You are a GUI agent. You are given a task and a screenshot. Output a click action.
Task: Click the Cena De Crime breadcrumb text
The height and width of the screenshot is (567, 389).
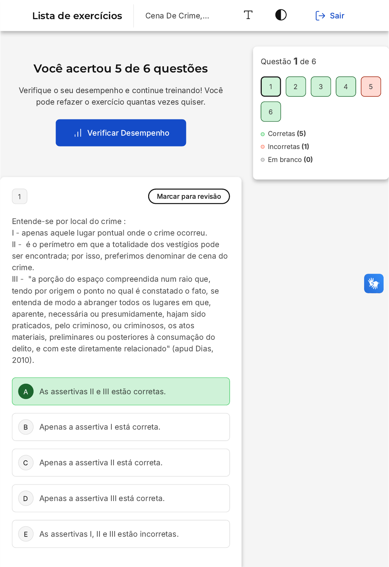coord(177,16)
